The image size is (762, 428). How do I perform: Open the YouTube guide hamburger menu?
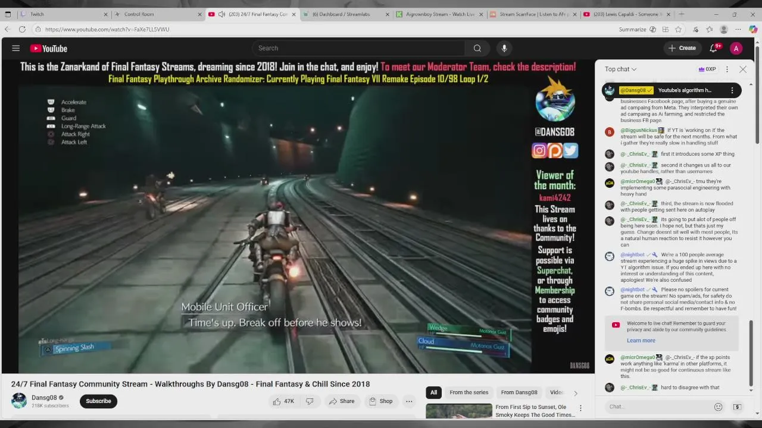[x=16, y=48]
